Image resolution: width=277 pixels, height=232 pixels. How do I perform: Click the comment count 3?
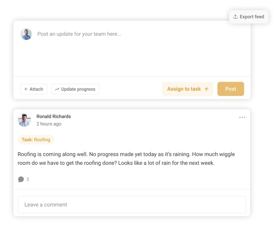(x=28, y=179)
